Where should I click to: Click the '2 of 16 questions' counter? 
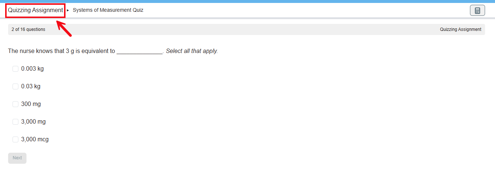pyautogui.click(x=28, y=29)
